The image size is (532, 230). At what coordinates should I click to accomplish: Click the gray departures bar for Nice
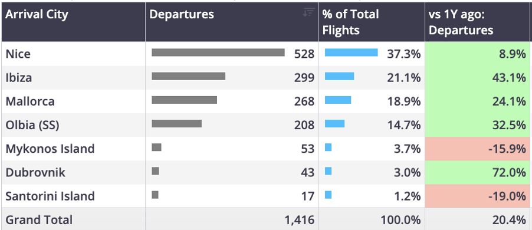(x=218, y=52)
